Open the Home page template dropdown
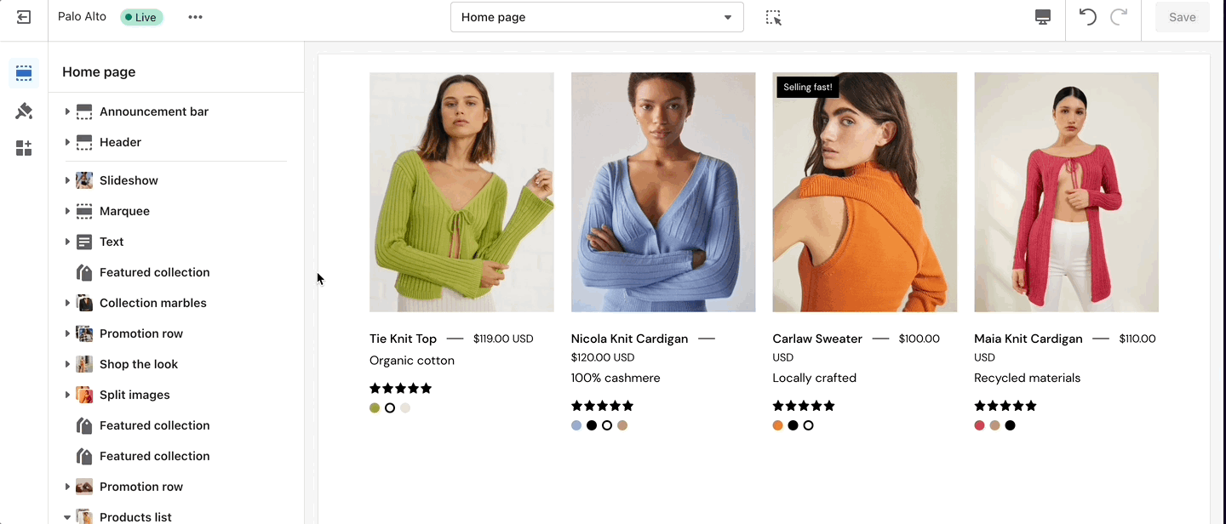 click(597, 17)
